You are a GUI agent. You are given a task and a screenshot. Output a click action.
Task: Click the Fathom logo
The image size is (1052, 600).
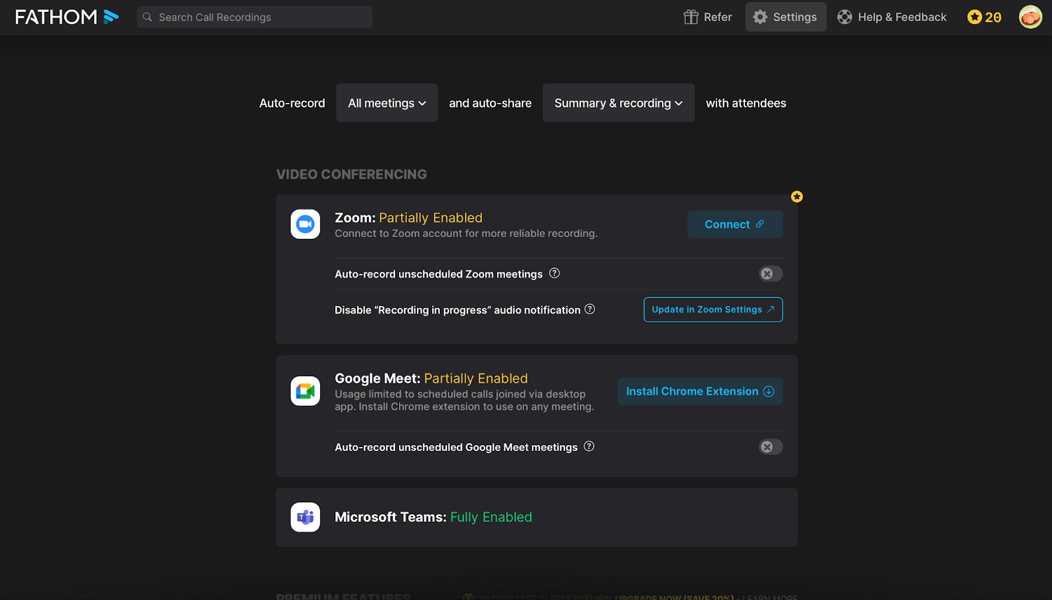point(66,17)
